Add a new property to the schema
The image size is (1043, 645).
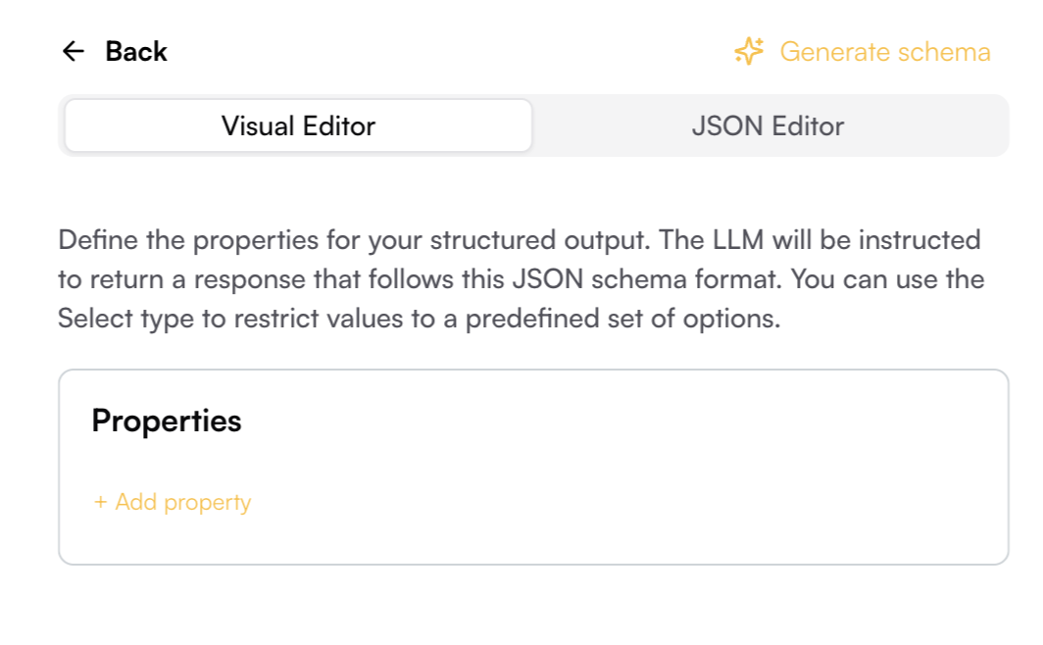point(173,502)
